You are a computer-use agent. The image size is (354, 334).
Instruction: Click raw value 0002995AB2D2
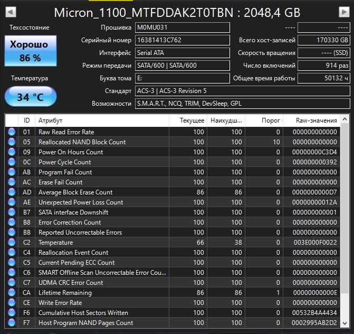tap(314, 323)
